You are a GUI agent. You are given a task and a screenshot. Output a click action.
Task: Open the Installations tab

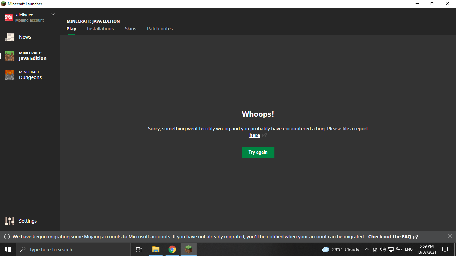point(100,29)
